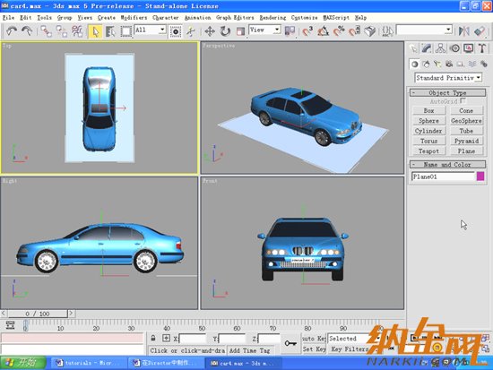Choose the Select and Move tool

pos(210,31)
